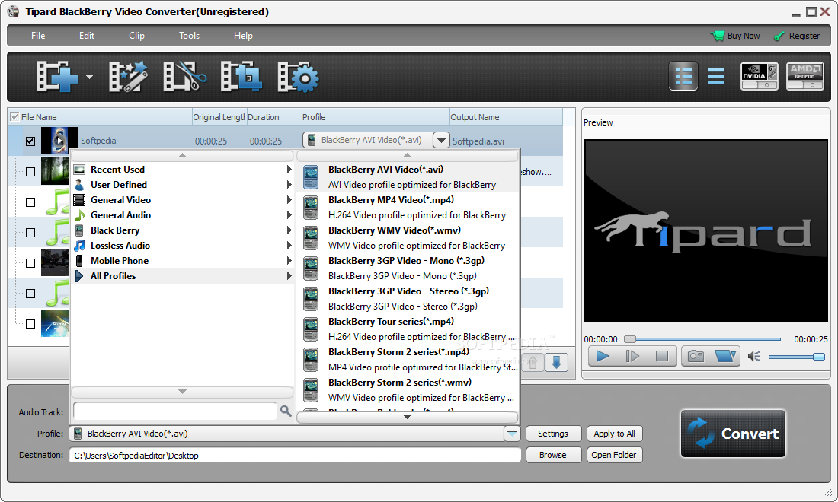Click the Merge videos toolbar icon
The width and height of the screenshot is (838, 502).
click(x=241, y=77)
